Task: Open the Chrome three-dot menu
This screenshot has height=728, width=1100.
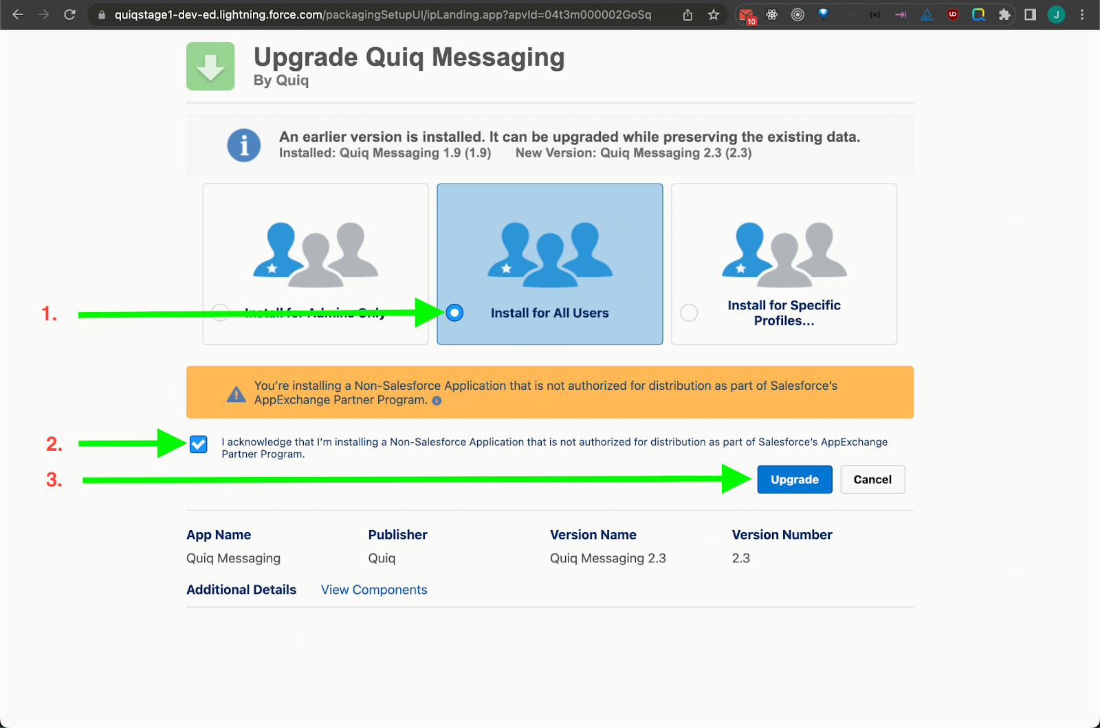Action: pos(1082,14)
